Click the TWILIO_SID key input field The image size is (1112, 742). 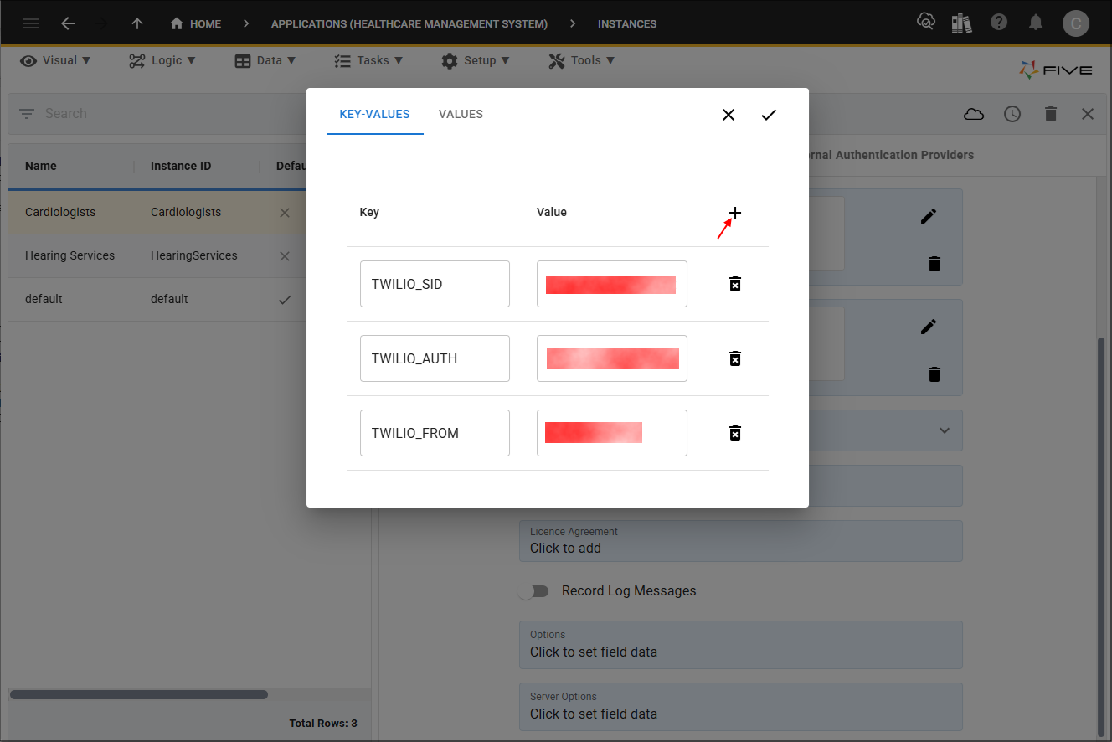point(435,284)
